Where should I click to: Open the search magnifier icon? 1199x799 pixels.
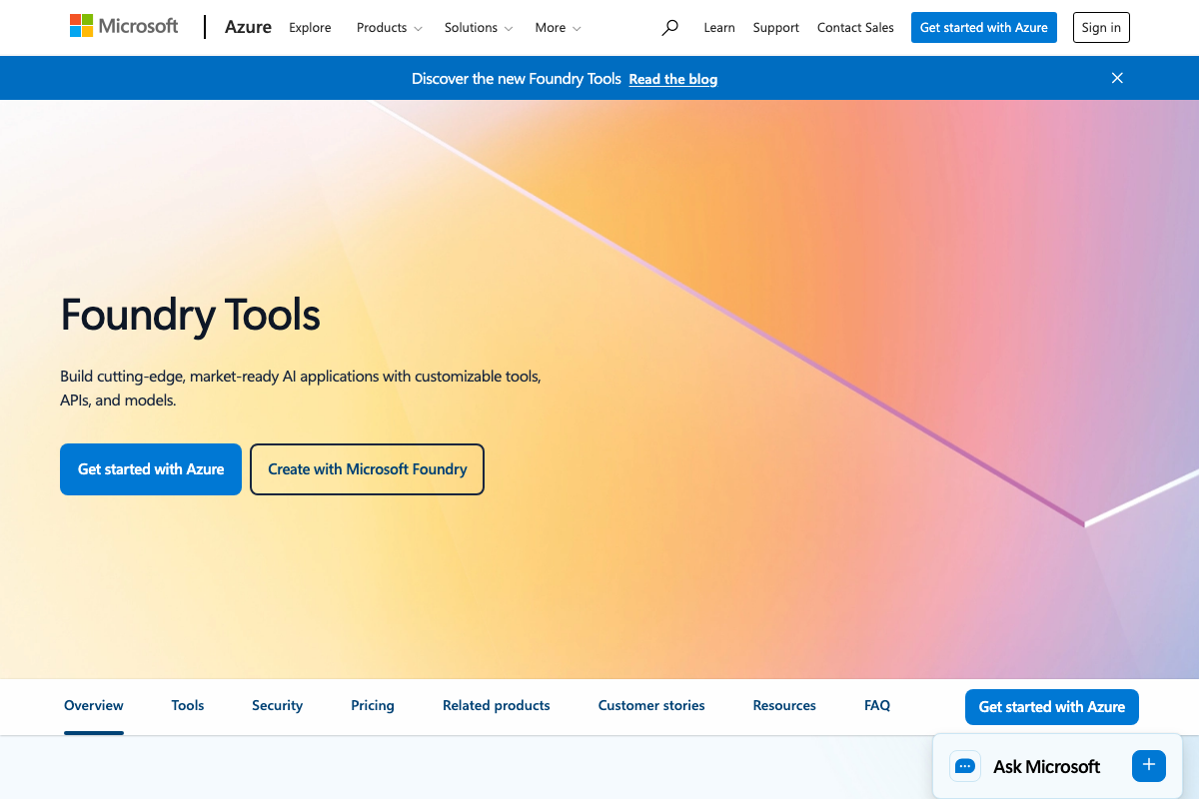[x=670, y=28]
